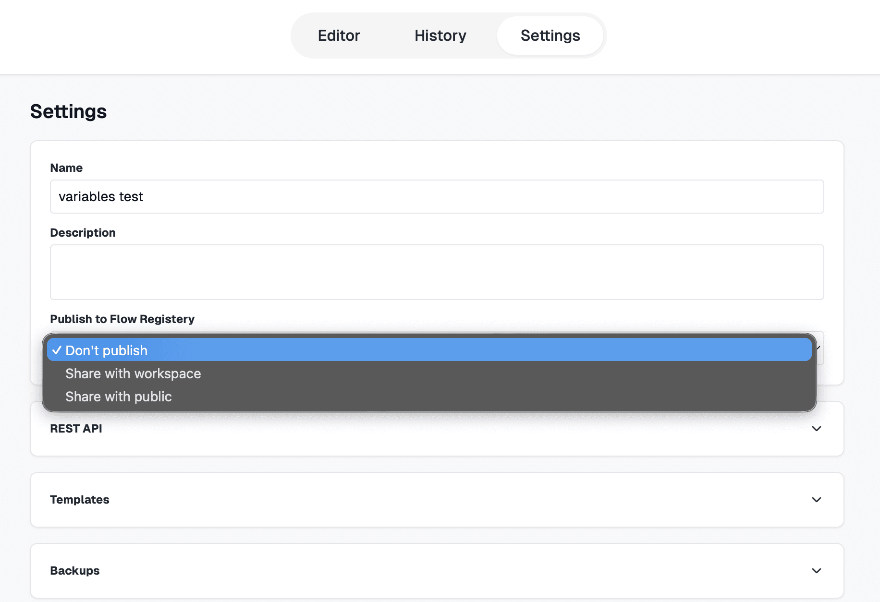Choose "Share with public" option

pos(118,397)
